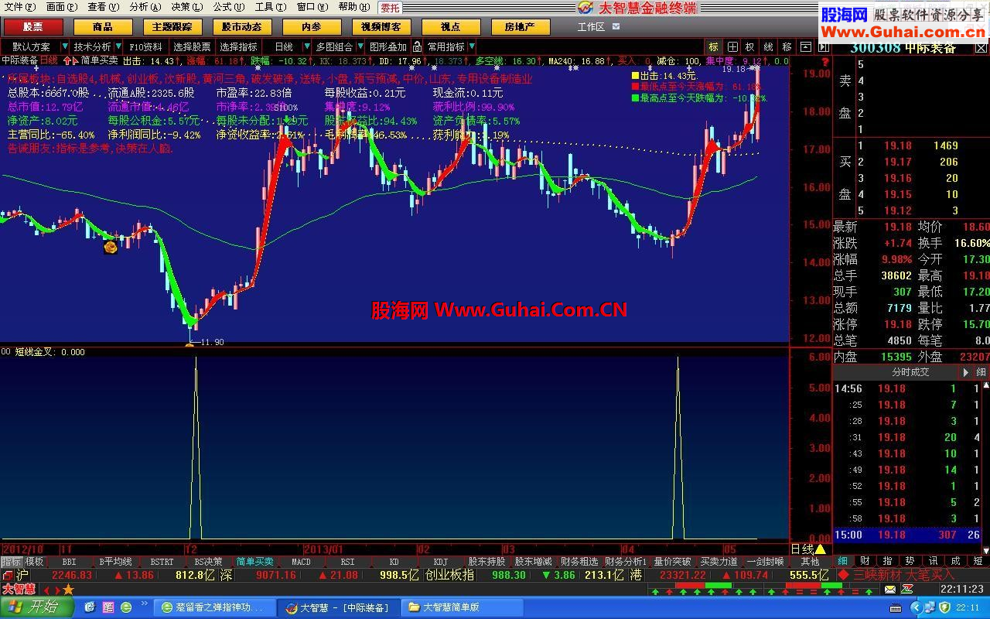Click the 主题跟踪 navigation button

click(x=172, y=27)
